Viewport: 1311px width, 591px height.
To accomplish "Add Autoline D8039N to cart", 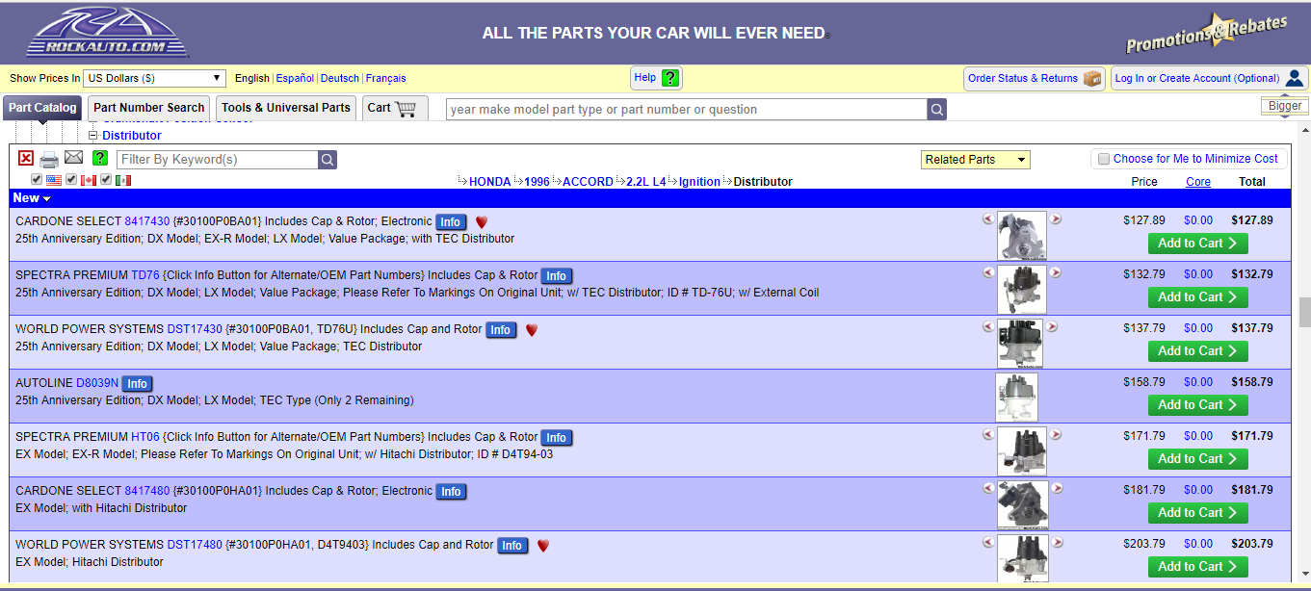I will 1197,405.
